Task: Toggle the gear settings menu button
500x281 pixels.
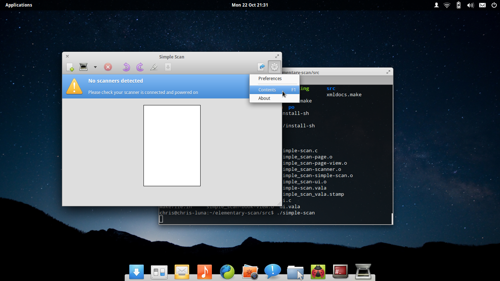Action: tap(274, 67)
